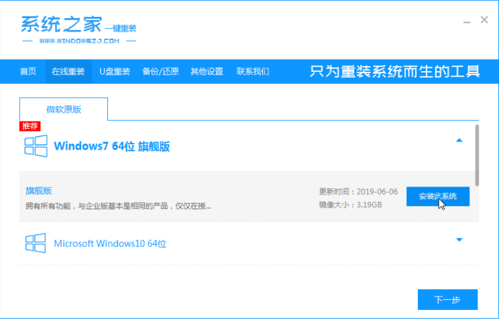The height and width of the screenshot is (320, 499).
Task: Select the 旗舰版 edition name text
Action: tap(38, 191)
